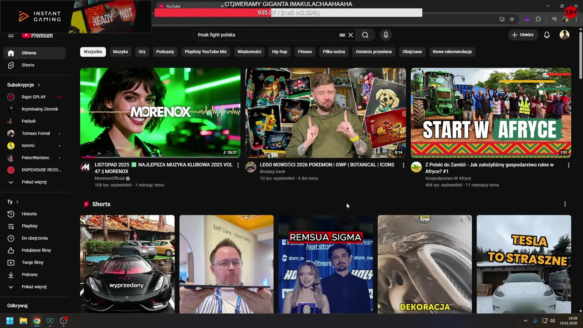Open the LEGO NOWOŚCI 2026 POKEMON video title
Image resolution: width=583 pixels, height=328 pixels.
(327, 165)
